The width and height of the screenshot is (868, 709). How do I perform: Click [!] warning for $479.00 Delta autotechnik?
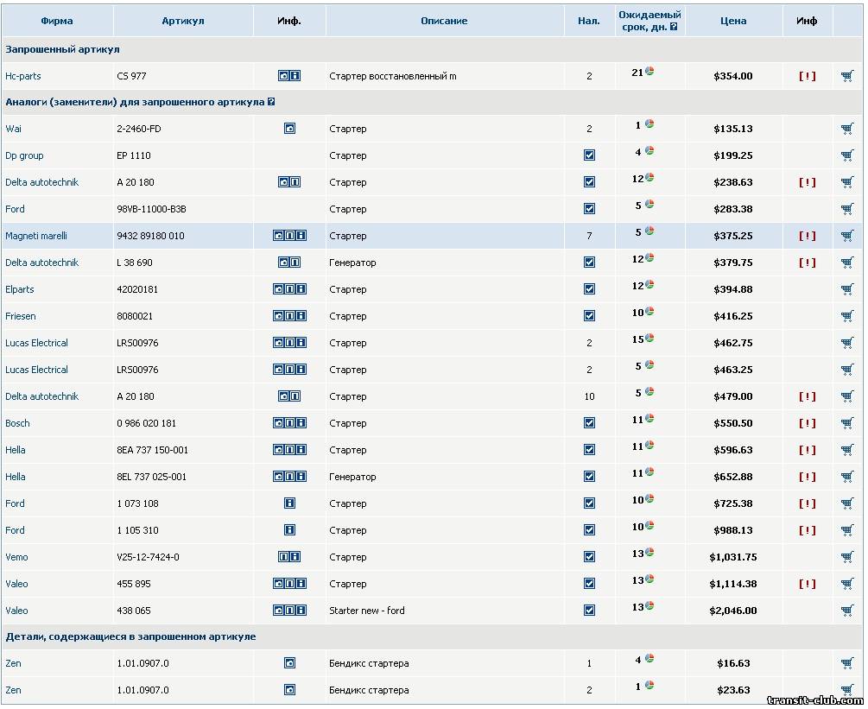click(807, 396)
